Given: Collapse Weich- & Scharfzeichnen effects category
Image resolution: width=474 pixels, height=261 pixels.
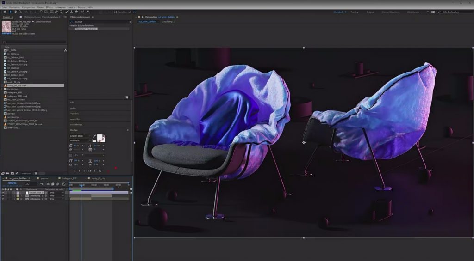Looking at the screenshot, I should pos(69,26).
